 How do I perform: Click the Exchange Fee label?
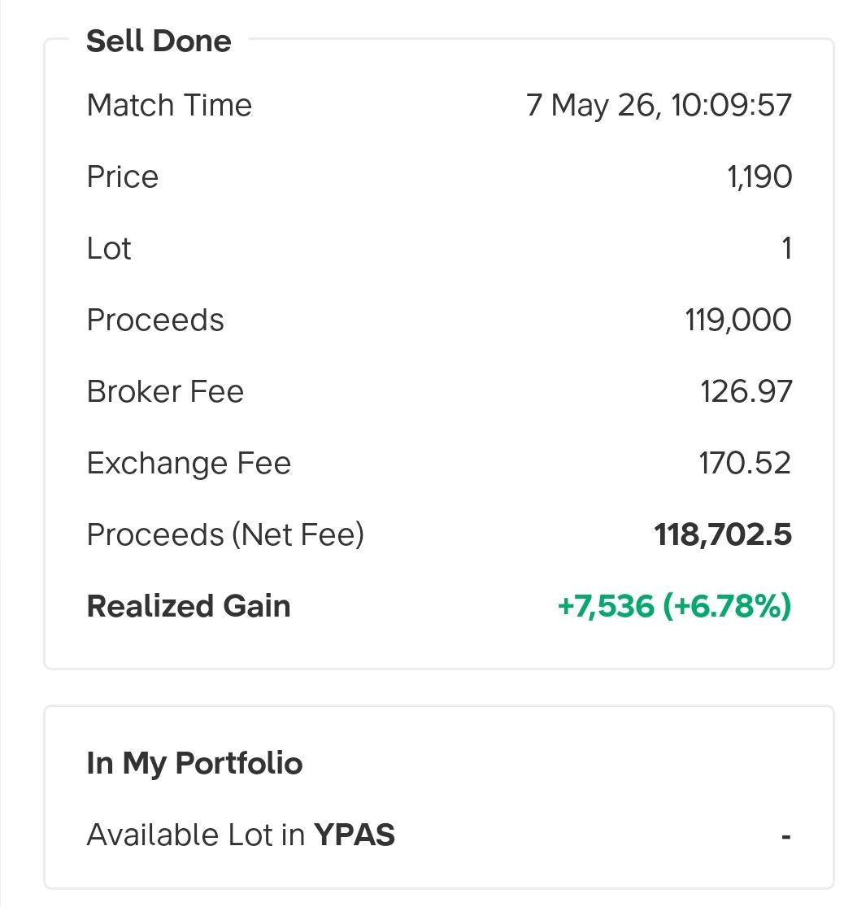(189, 464)
